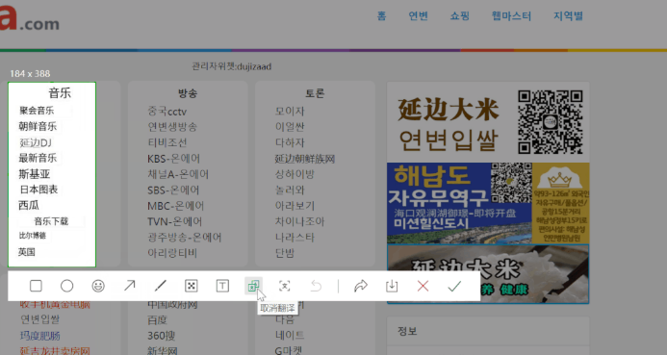
Task: Click the 聚会音乐 link
Action: click(37, 111)
